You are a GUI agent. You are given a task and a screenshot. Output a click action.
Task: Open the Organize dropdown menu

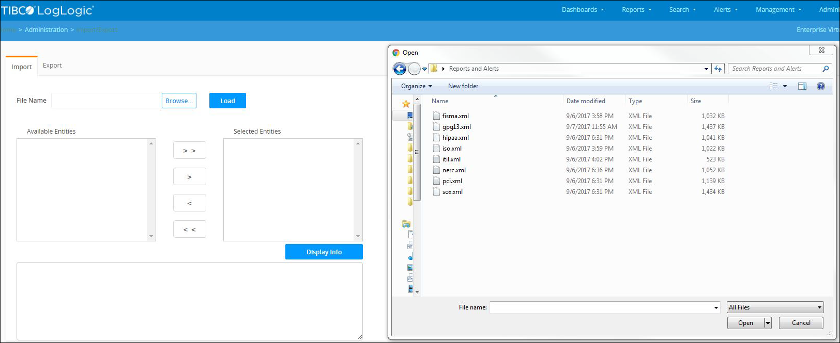tap(416, 86)
